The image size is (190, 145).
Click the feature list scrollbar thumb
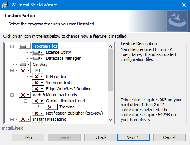(110, 70)
